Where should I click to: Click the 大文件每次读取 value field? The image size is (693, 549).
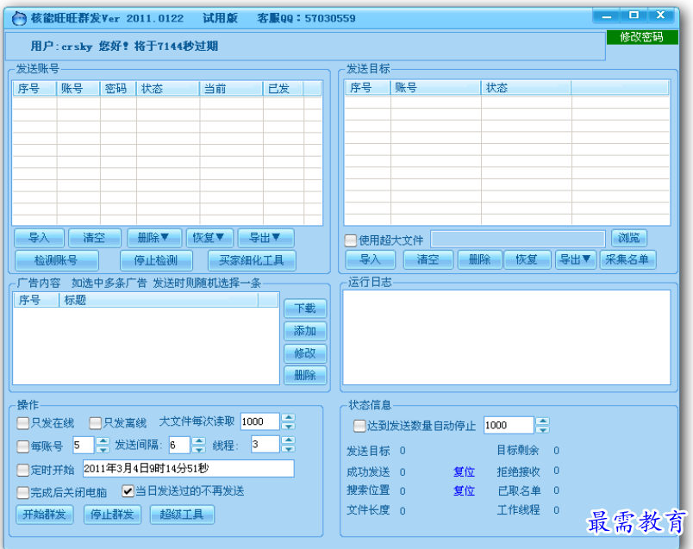(x=260, y=421)
